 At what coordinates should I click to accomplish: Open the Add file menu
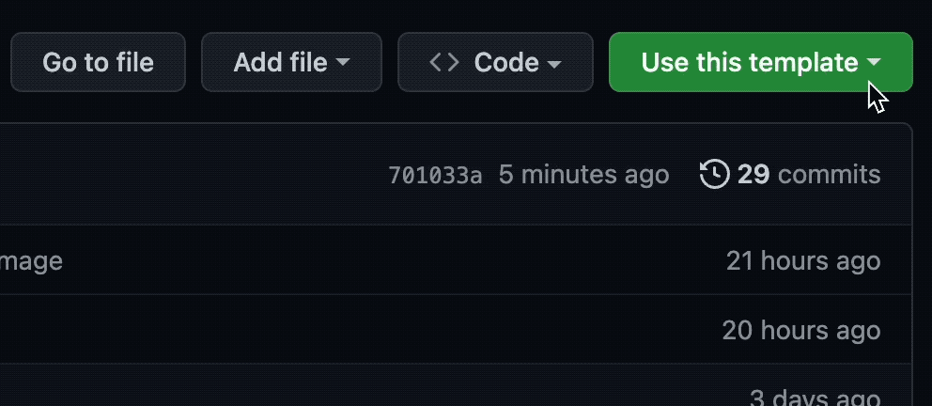click(291, 62)
